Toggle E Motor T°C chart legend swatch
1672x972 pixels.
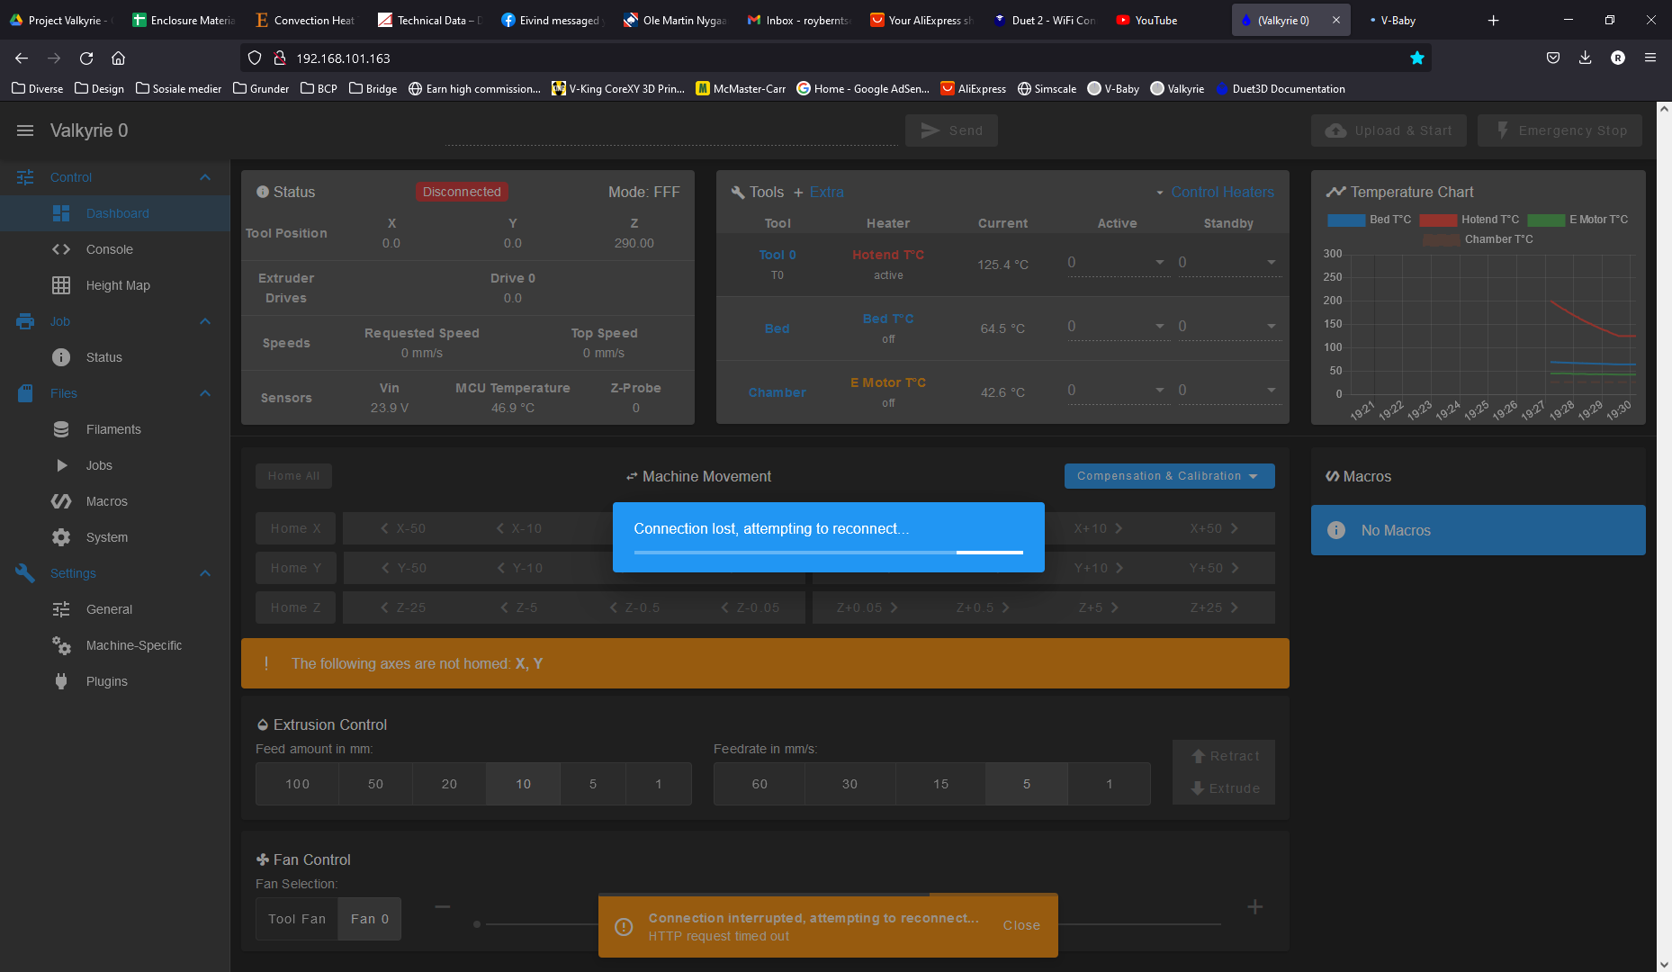click(x=1546, y=220)
